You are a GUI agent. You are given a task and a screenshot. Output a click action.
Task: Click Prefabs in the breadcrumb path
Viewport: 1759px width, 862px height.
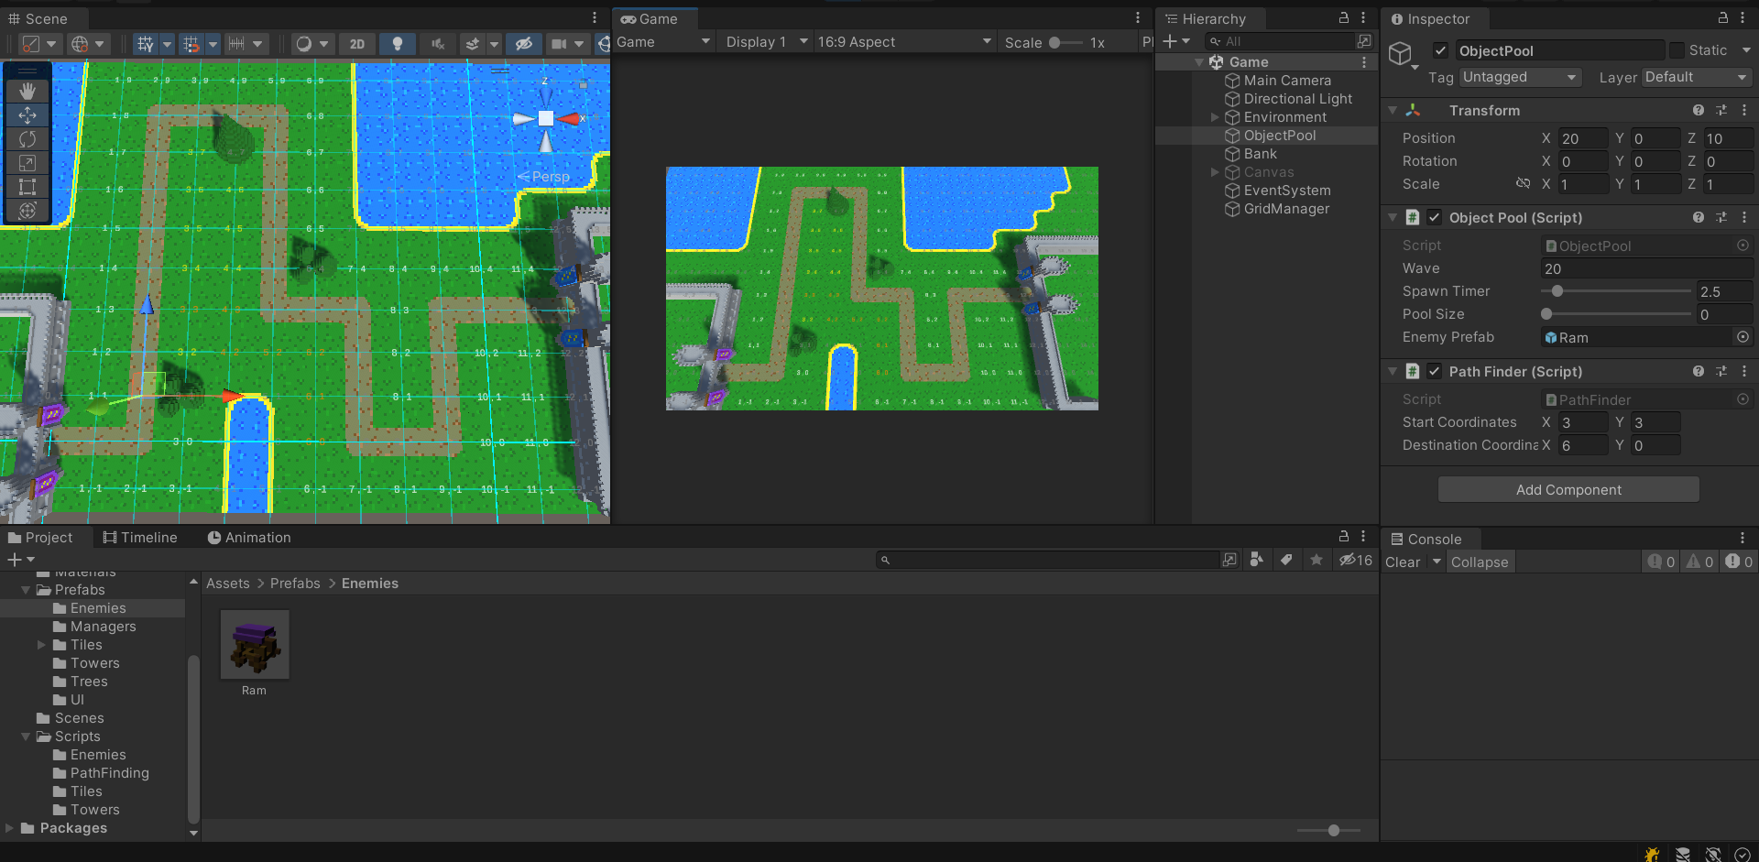(x=295, y=584)
